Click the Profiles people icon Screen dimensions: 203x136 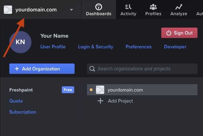[x=153, y=7]
